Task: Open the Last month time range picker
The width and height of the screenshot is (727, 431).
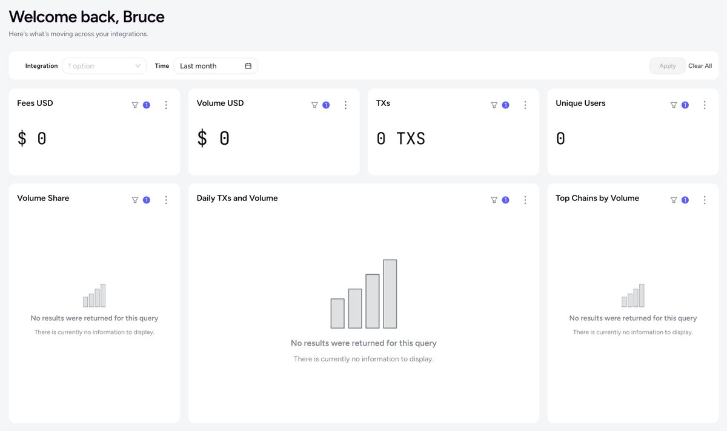Action: [216, 66]
